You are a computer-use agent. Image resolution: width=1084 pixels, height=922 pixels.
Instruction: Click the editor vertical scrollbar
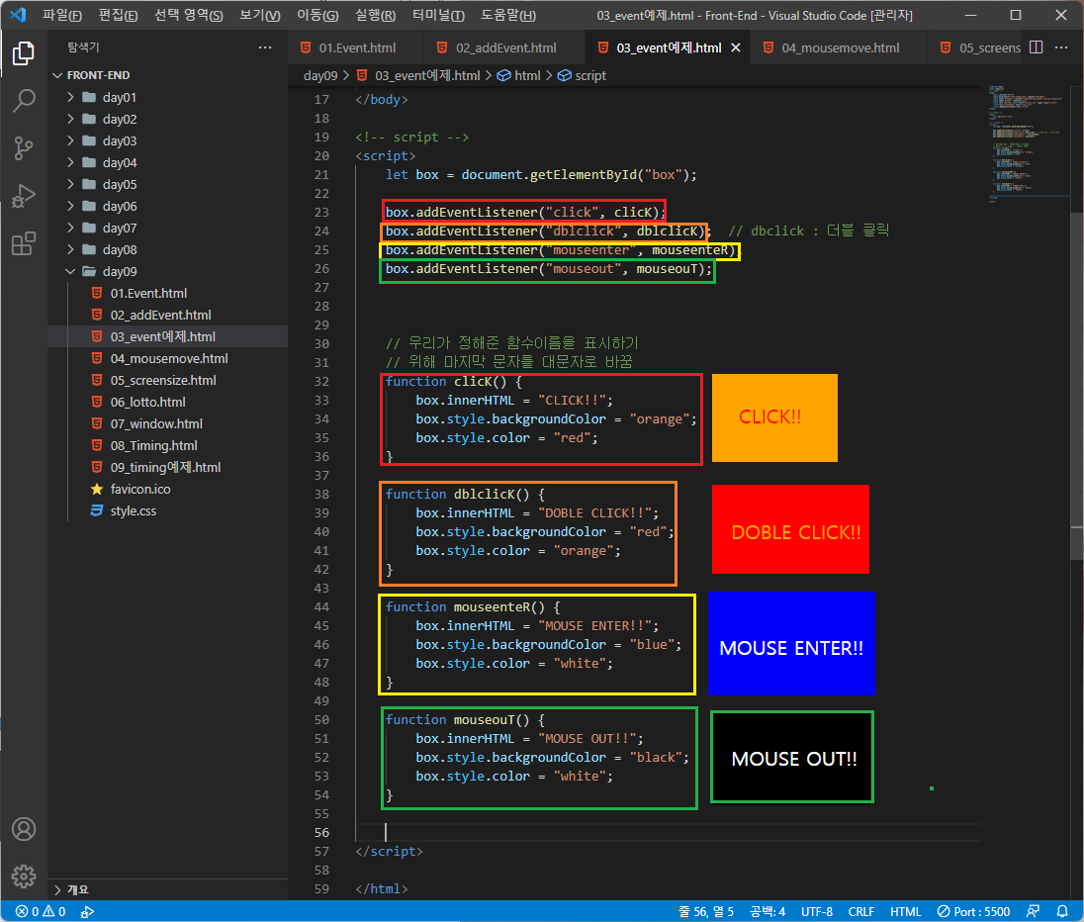click(x=1076, y=388)
